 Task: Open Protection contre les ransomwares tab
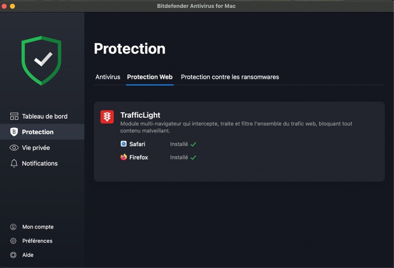(230, 77)
